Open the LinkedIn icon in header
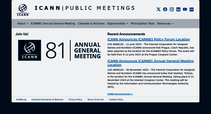 tap(178, 9)
